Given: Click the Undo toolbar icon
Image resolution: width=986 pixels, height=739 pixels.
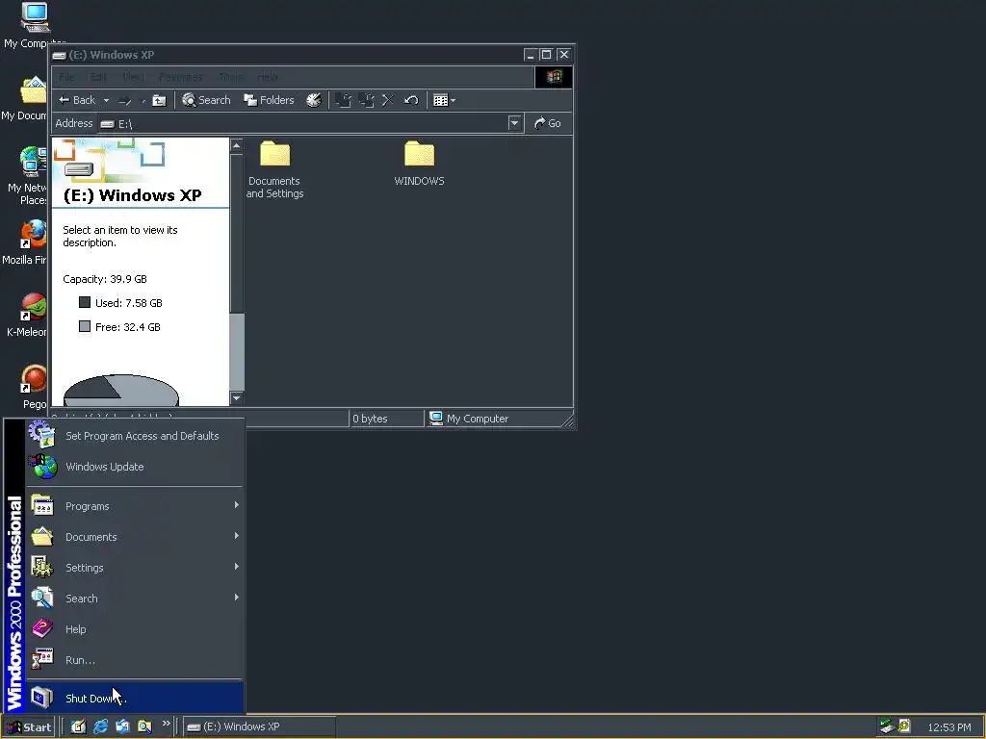Looking at the screenshot, I should click(411, 100).
